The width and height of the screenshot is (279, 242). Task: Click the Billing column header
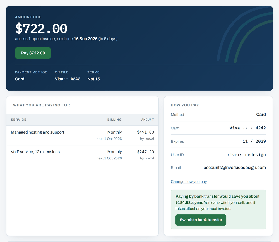114,120
